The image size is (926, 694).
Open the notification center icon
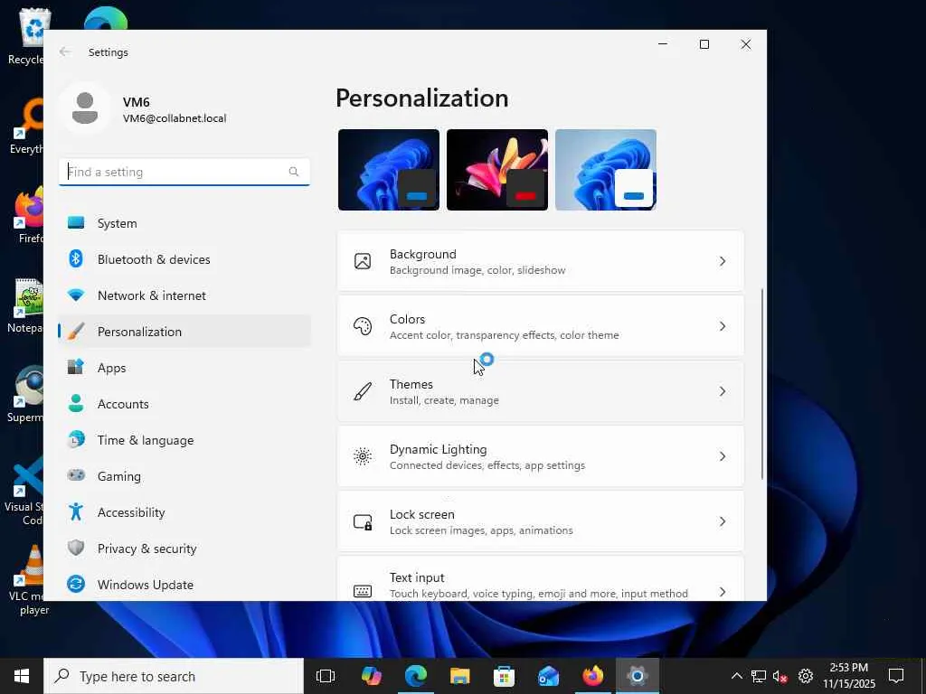(896, 676)
